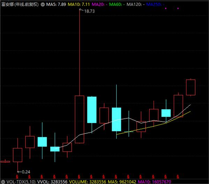Select the MA10: 7.11 indicator label
The image size is (209, 184).
(x=79, y=5)
